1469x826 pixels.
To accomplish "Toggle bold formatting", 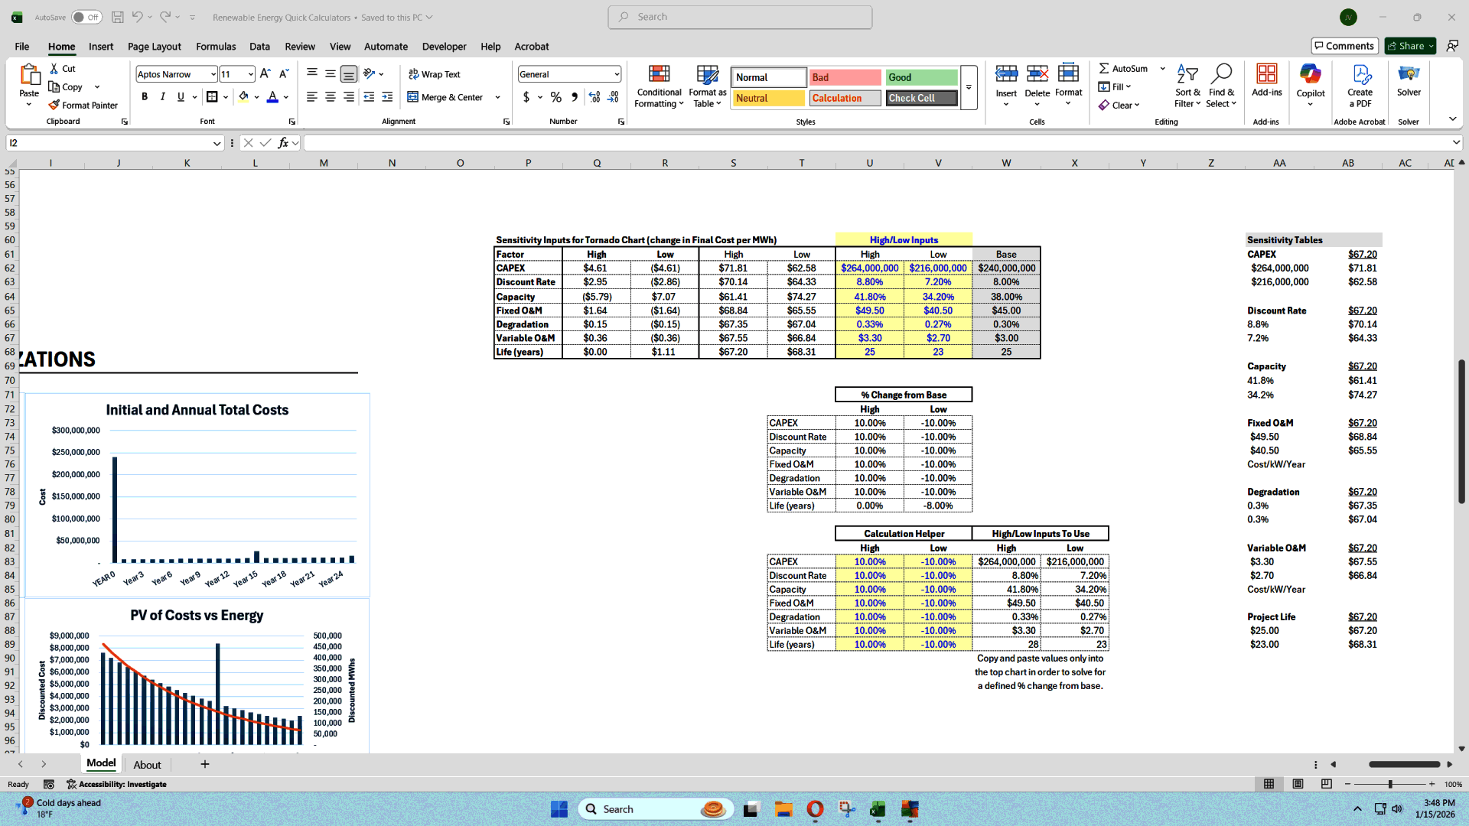I will click(x=145, y=96).
